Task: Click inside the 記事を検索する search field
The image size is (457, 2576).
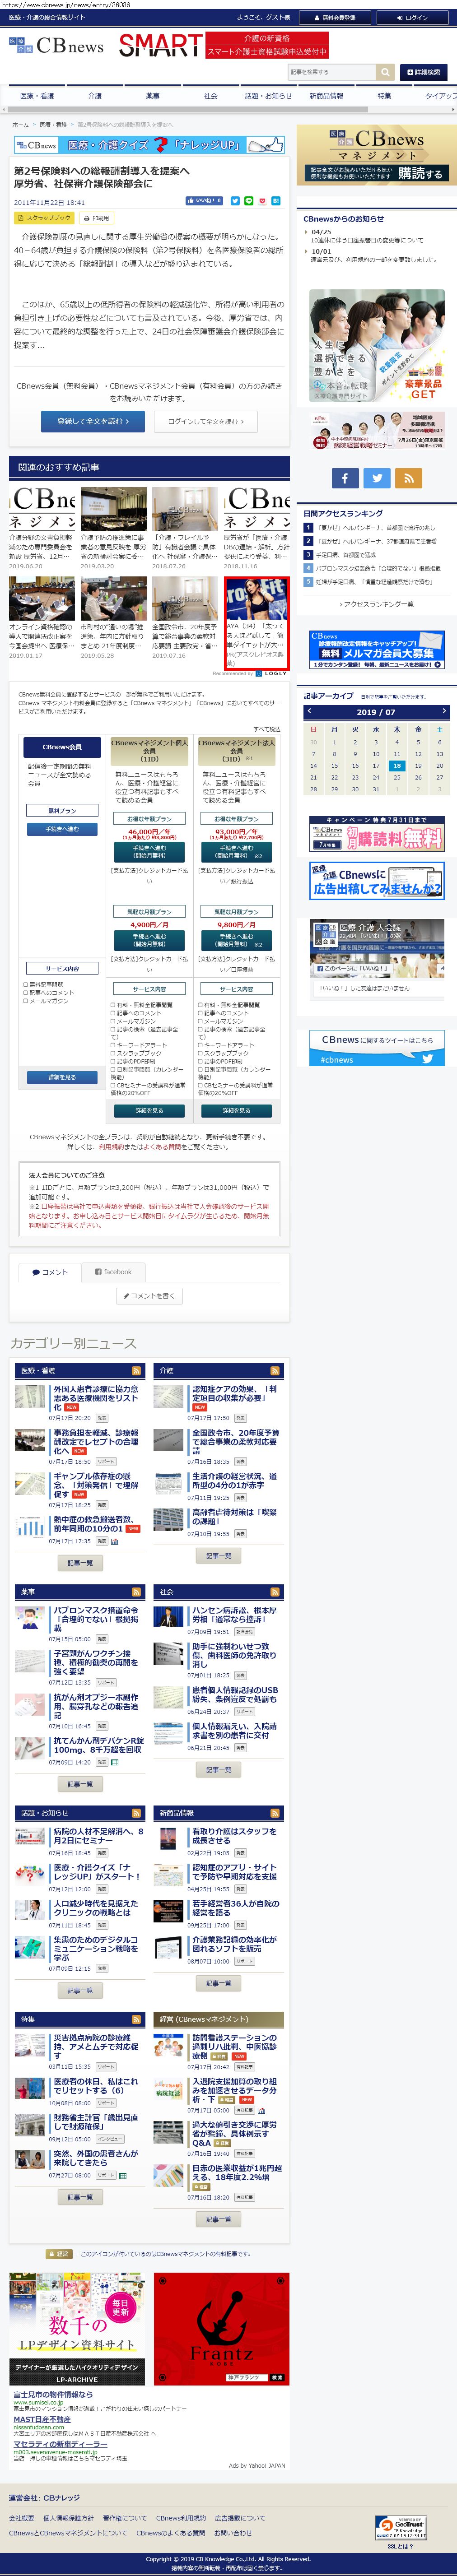Action: pyautogui.click(x=331, y=72)
